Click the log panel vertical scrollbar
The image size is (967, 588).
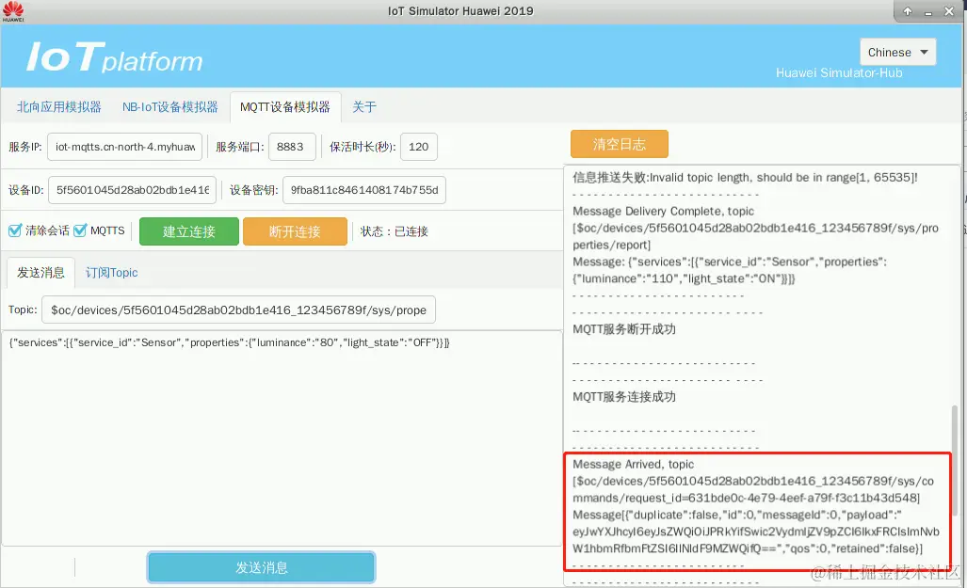956,460
